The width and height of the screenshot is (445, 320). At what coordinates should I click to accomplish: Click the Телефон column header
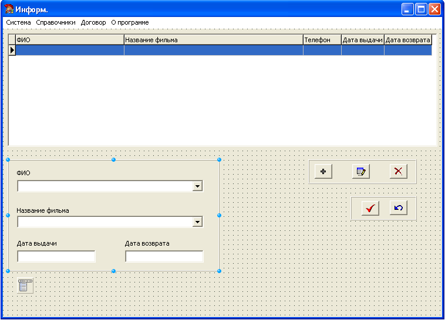[322, 40]
